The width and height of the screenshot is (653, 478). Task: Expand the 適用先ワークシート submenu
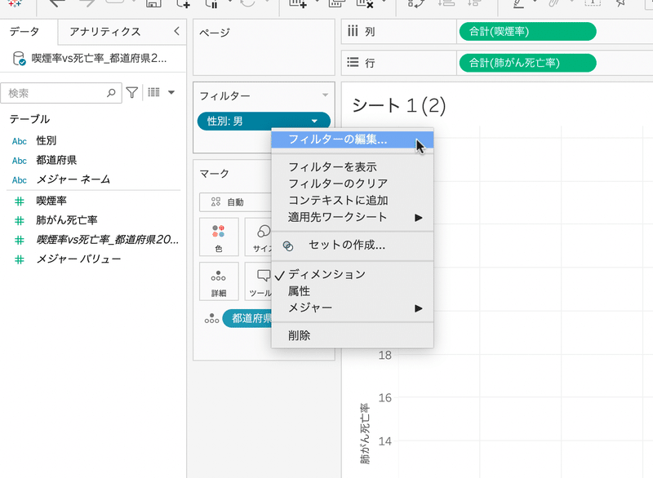pos(353,217)
